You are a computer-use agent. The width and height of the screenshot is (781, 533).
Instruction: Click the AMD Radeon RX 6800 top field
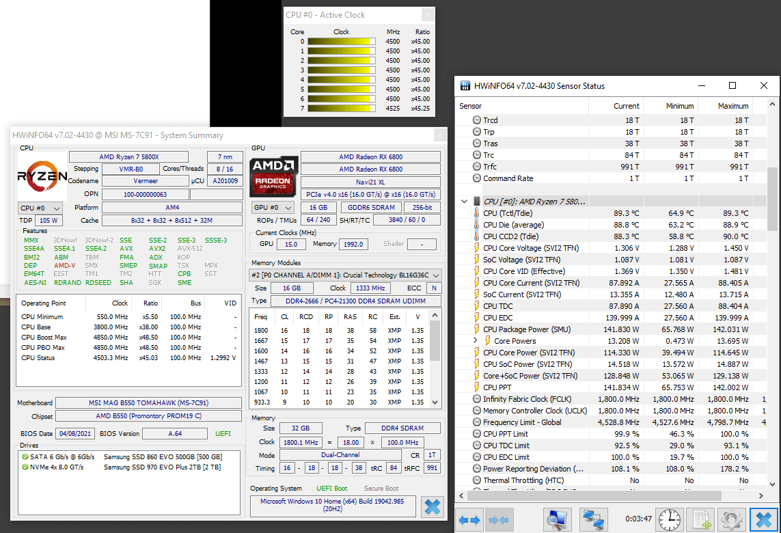pyautogui.click(x=370, y=157)
